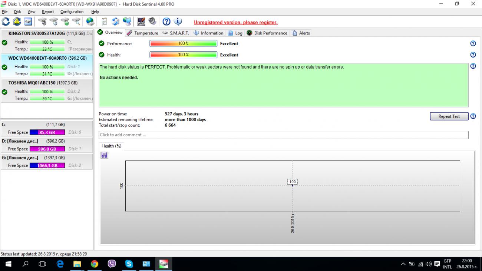Select the TOSHIBA MQ01ABC150 disk
The height and width of the screenshot is (271, 482).
pos(43,83)
